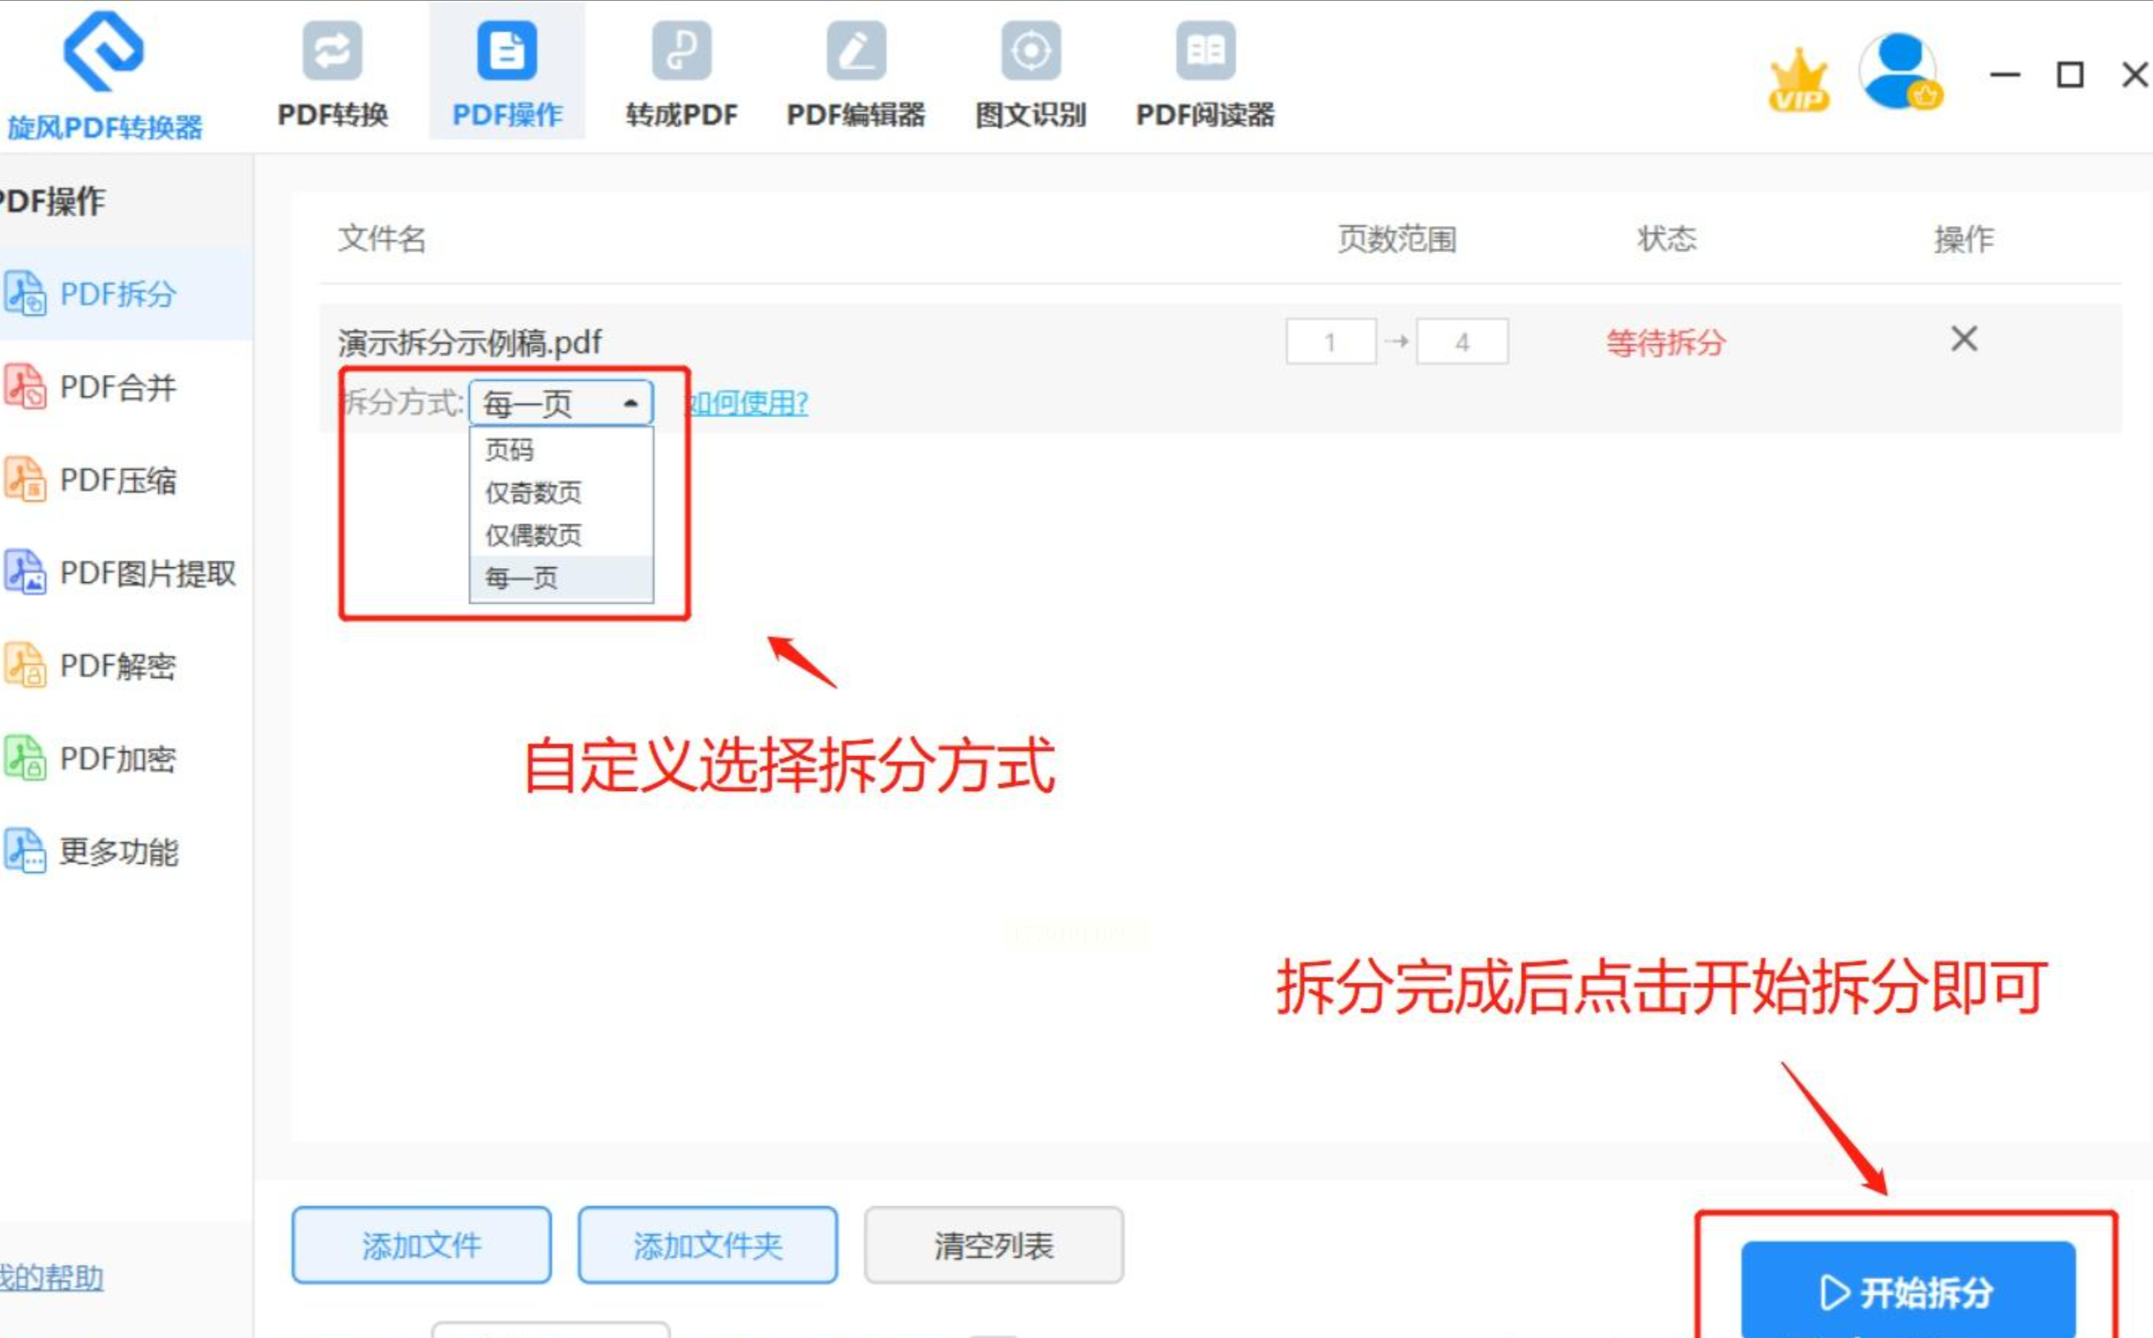Open the PDF转换 converter tab
The width and height of the screenshot is (2153, 1338).
332,74
